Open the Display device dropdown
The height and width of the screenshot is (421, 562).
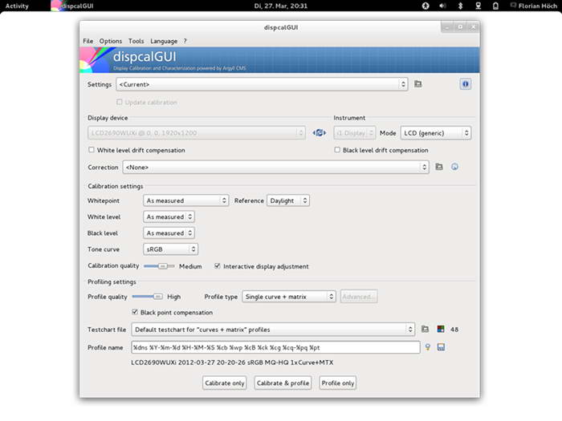click(x=197, y=133)
